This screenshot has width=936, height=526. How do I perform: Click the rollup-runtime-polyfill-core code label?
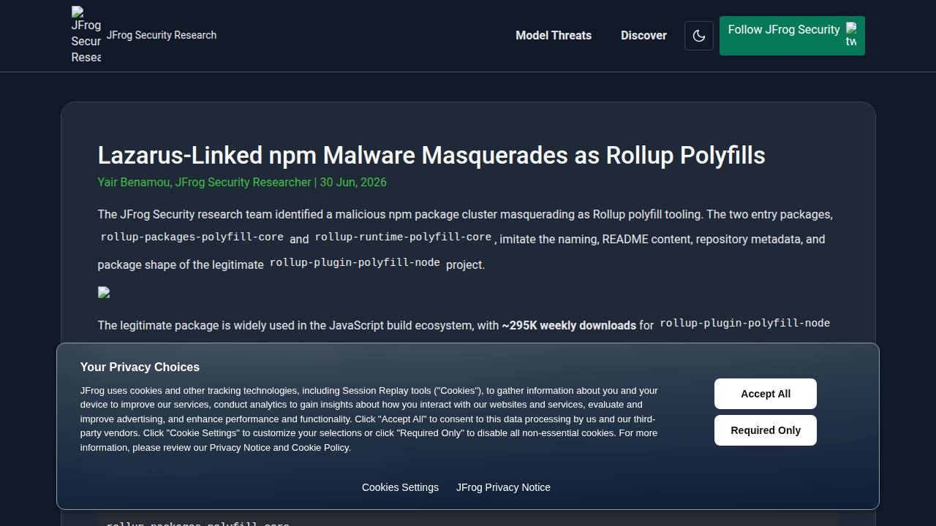403,237
